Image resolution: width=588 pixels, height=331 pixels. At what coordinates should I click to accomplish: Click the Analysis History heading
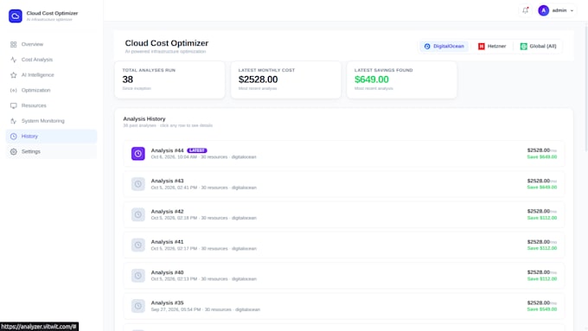144,118
